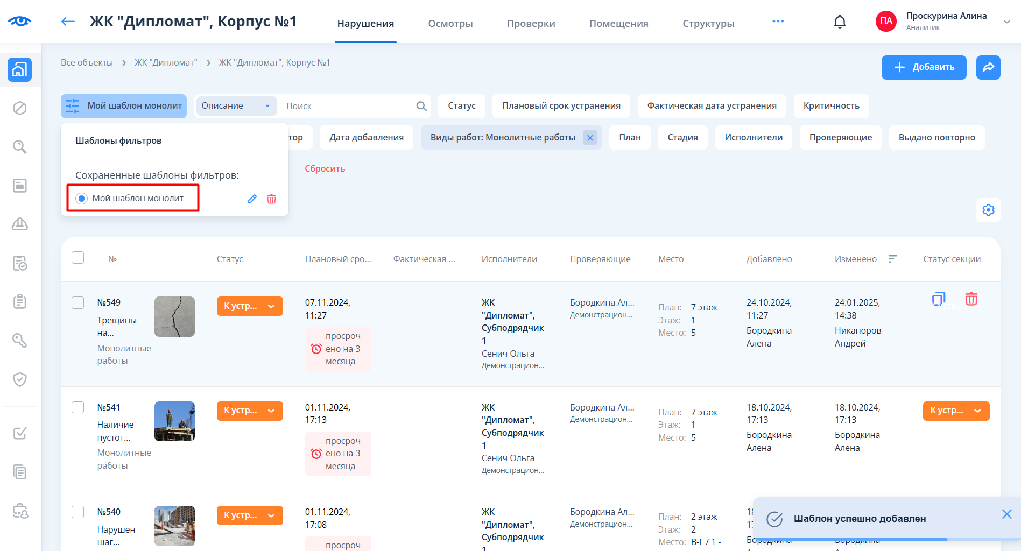Check the select-all checkbox in table header
The width and height of the screenshot is (1021, 551).
(x=78, y=258)
